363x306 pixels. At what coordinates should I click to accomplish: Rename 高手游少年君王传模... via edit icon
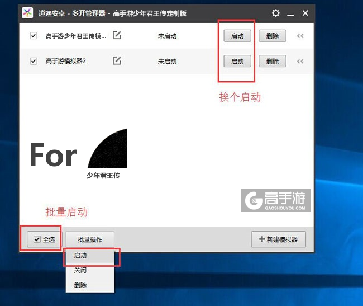117,35
